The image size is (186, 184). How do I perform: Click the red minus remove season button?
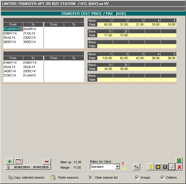coord(46,161)
